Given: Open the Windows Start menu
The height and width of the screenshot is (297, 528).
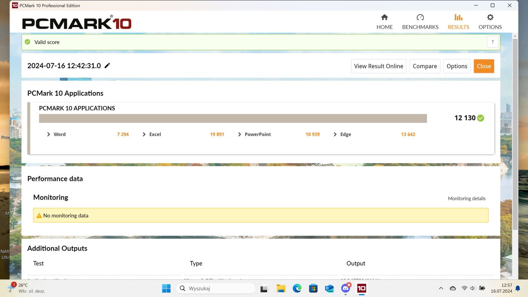Looking at the screenshot, I should tap(166, 288).
